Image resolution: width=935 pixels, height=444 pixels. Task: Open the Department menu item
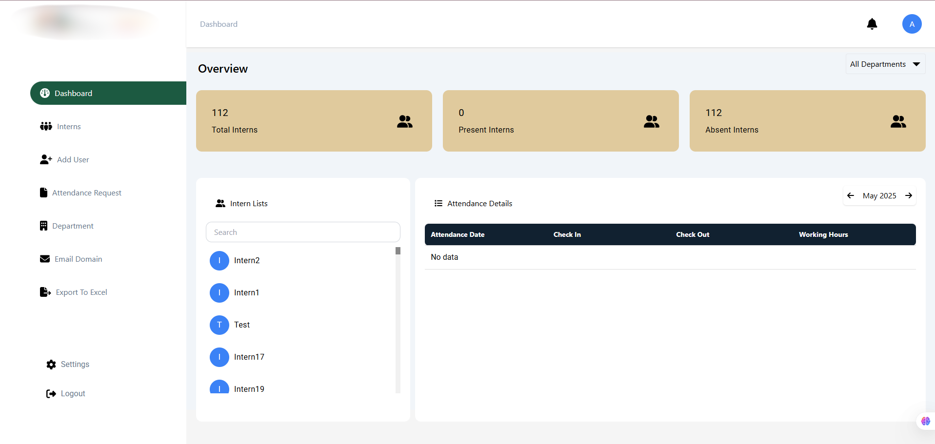[73, 226]
